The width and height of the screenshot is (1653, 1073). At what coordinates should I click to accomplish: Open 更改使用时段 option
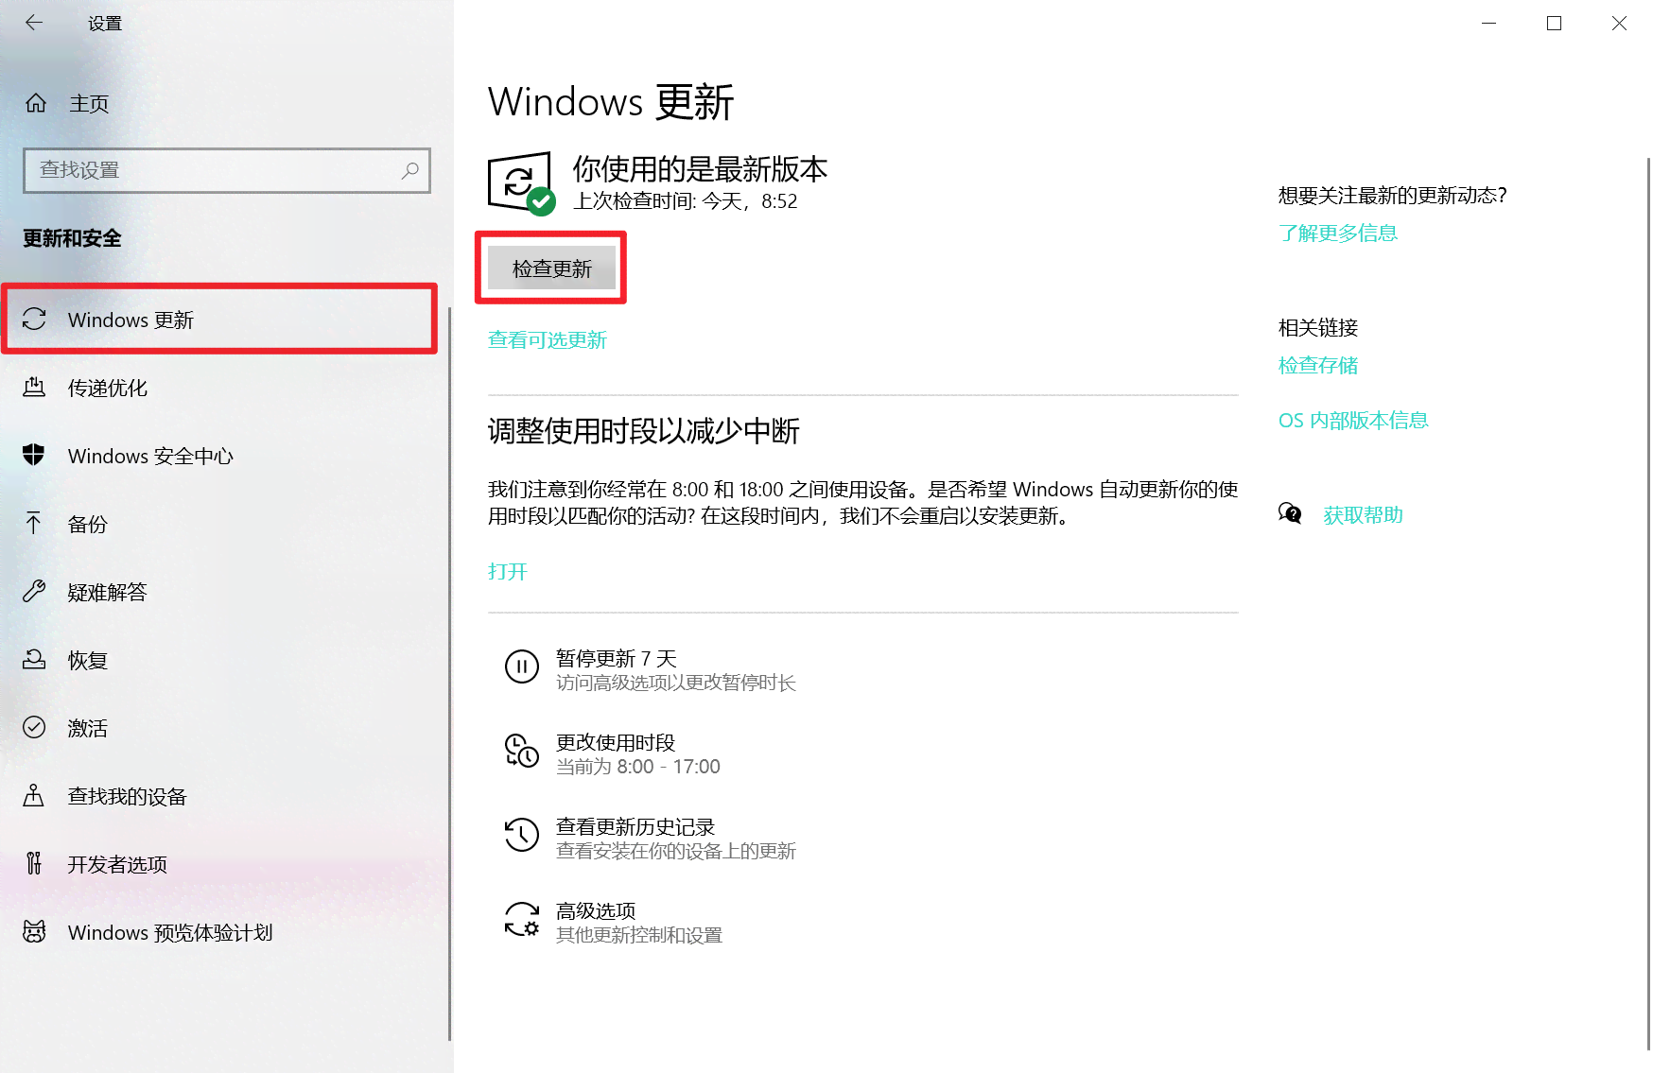tap(613, 753)
